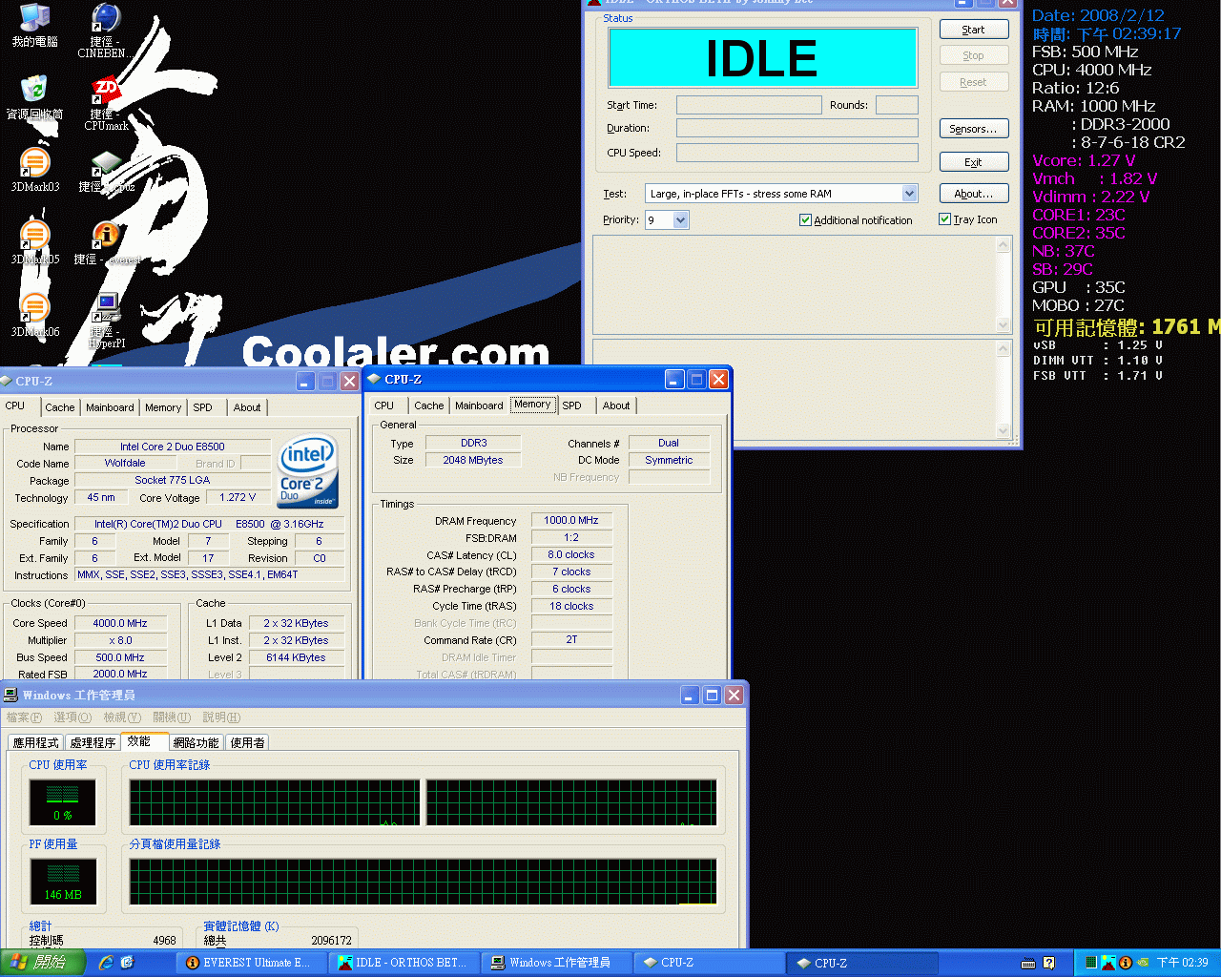This screenshot has width=1221, height=977.
Task: Click the EVEREST info tray icon
Action: point(1125,963)
